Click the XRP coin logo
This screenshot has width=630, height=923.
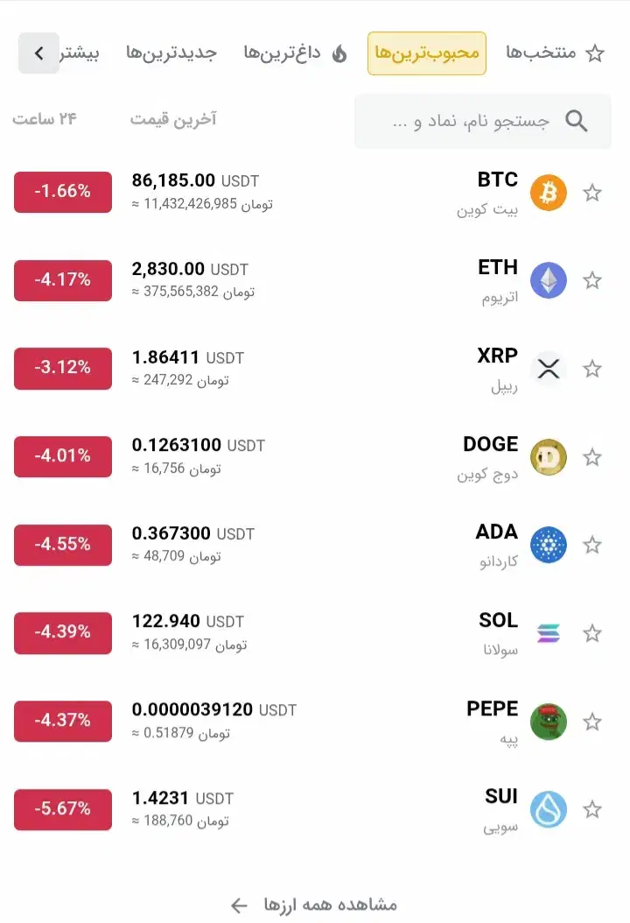549,369
